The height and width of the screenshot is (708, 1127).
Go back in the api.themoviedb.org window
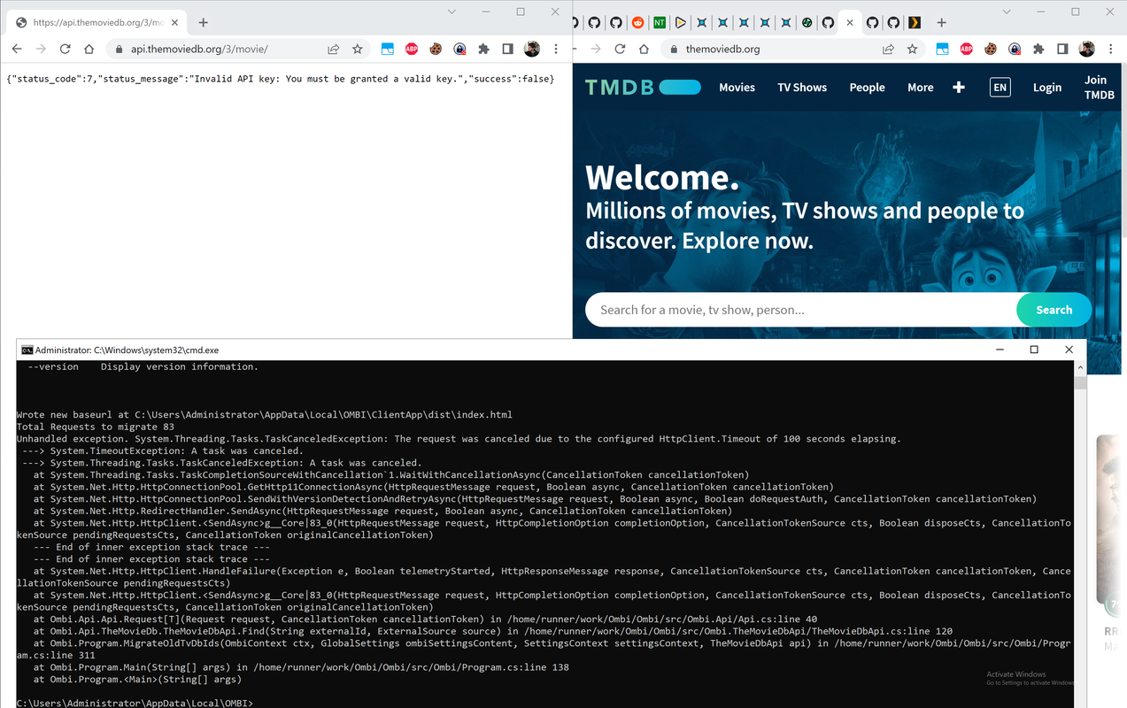(17, 50)
